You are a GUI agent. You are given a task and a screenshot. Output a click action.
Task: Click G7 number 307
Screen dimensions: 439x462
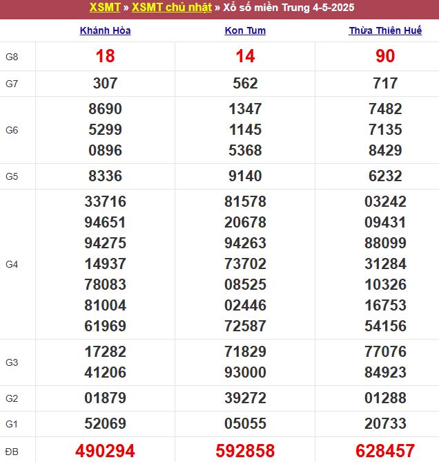click(106, 83)
